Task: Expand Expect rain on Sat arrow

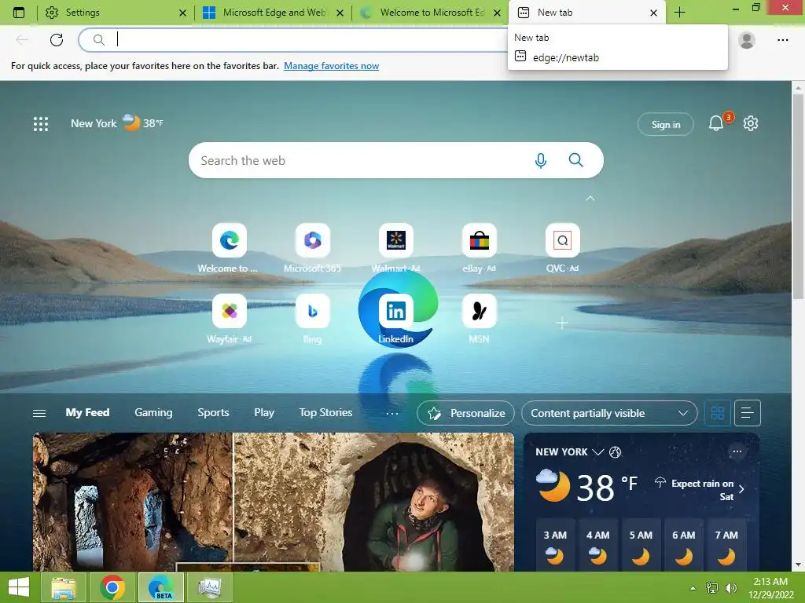Action: (741, 489)
